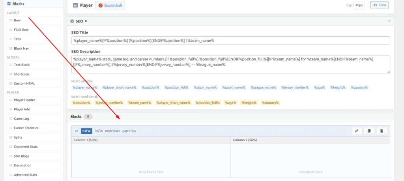Insert the blue %position% variable chip
This screenshot has height=181, width=404.
[x=150, y=88]
